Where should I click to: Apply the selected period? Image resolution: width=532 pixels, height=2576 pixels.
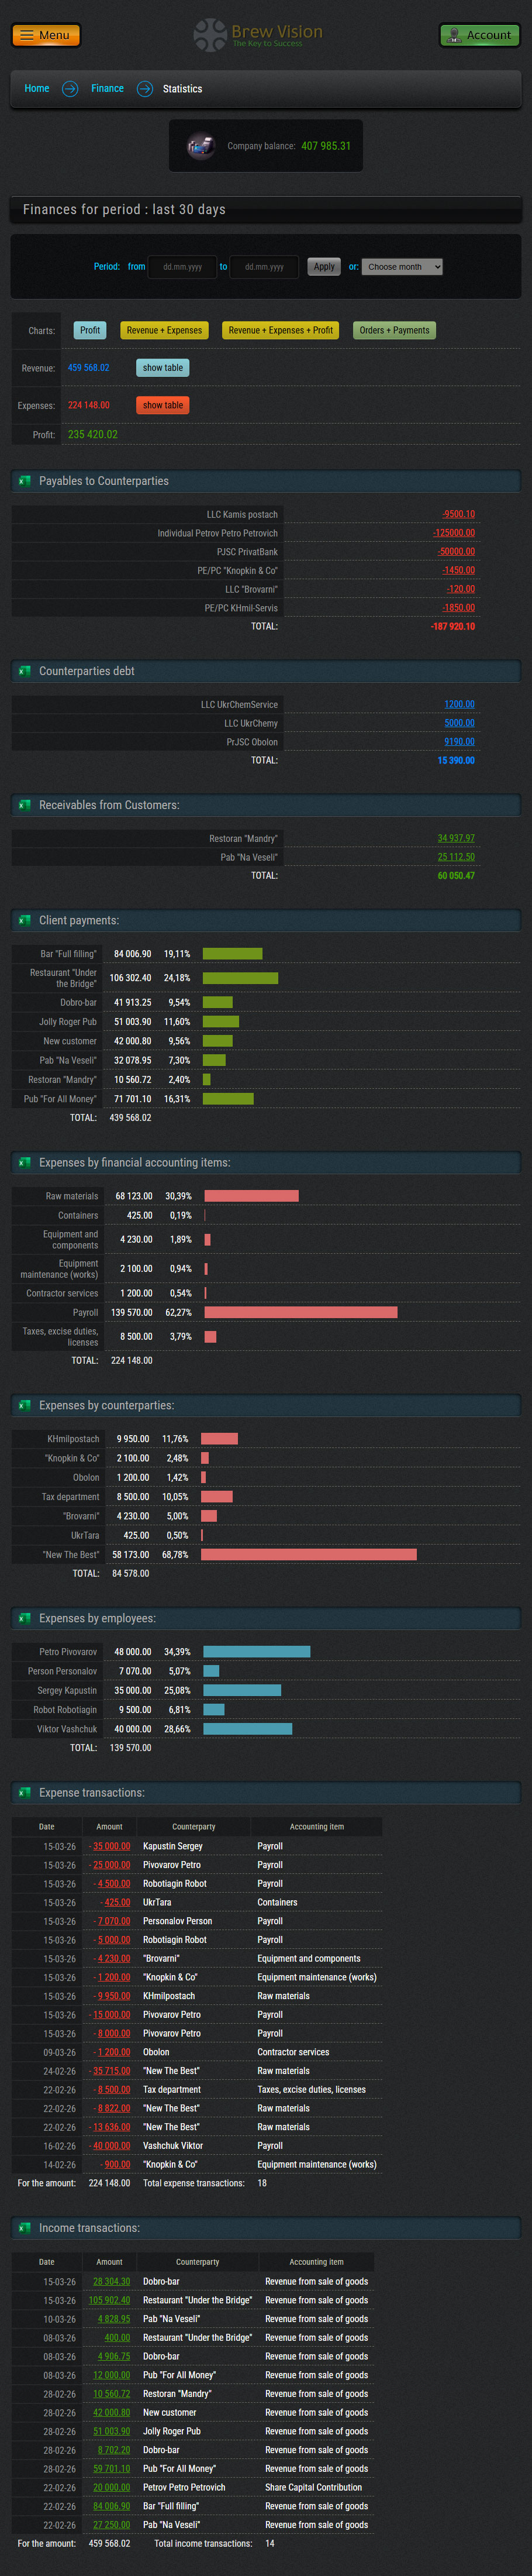click(x=324, y=267)
